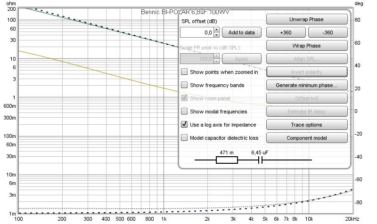Click the SPL offset (dB) label

(x=199, y=21)
